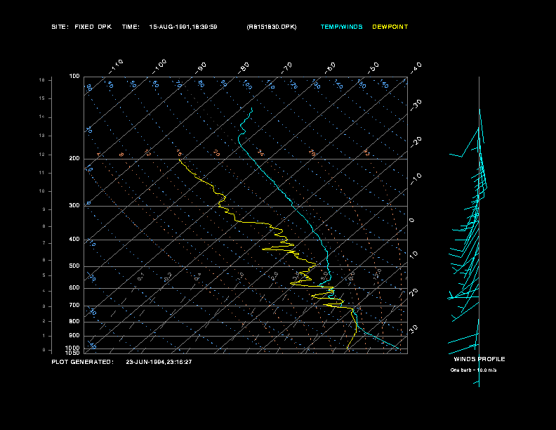Click the 15 mark on the left height scale
556x430 pixels.
point(42,98)
